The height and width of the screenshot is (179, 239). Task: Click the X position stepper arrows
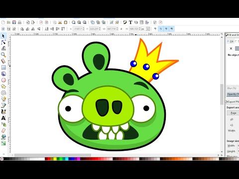pos(84,29)
